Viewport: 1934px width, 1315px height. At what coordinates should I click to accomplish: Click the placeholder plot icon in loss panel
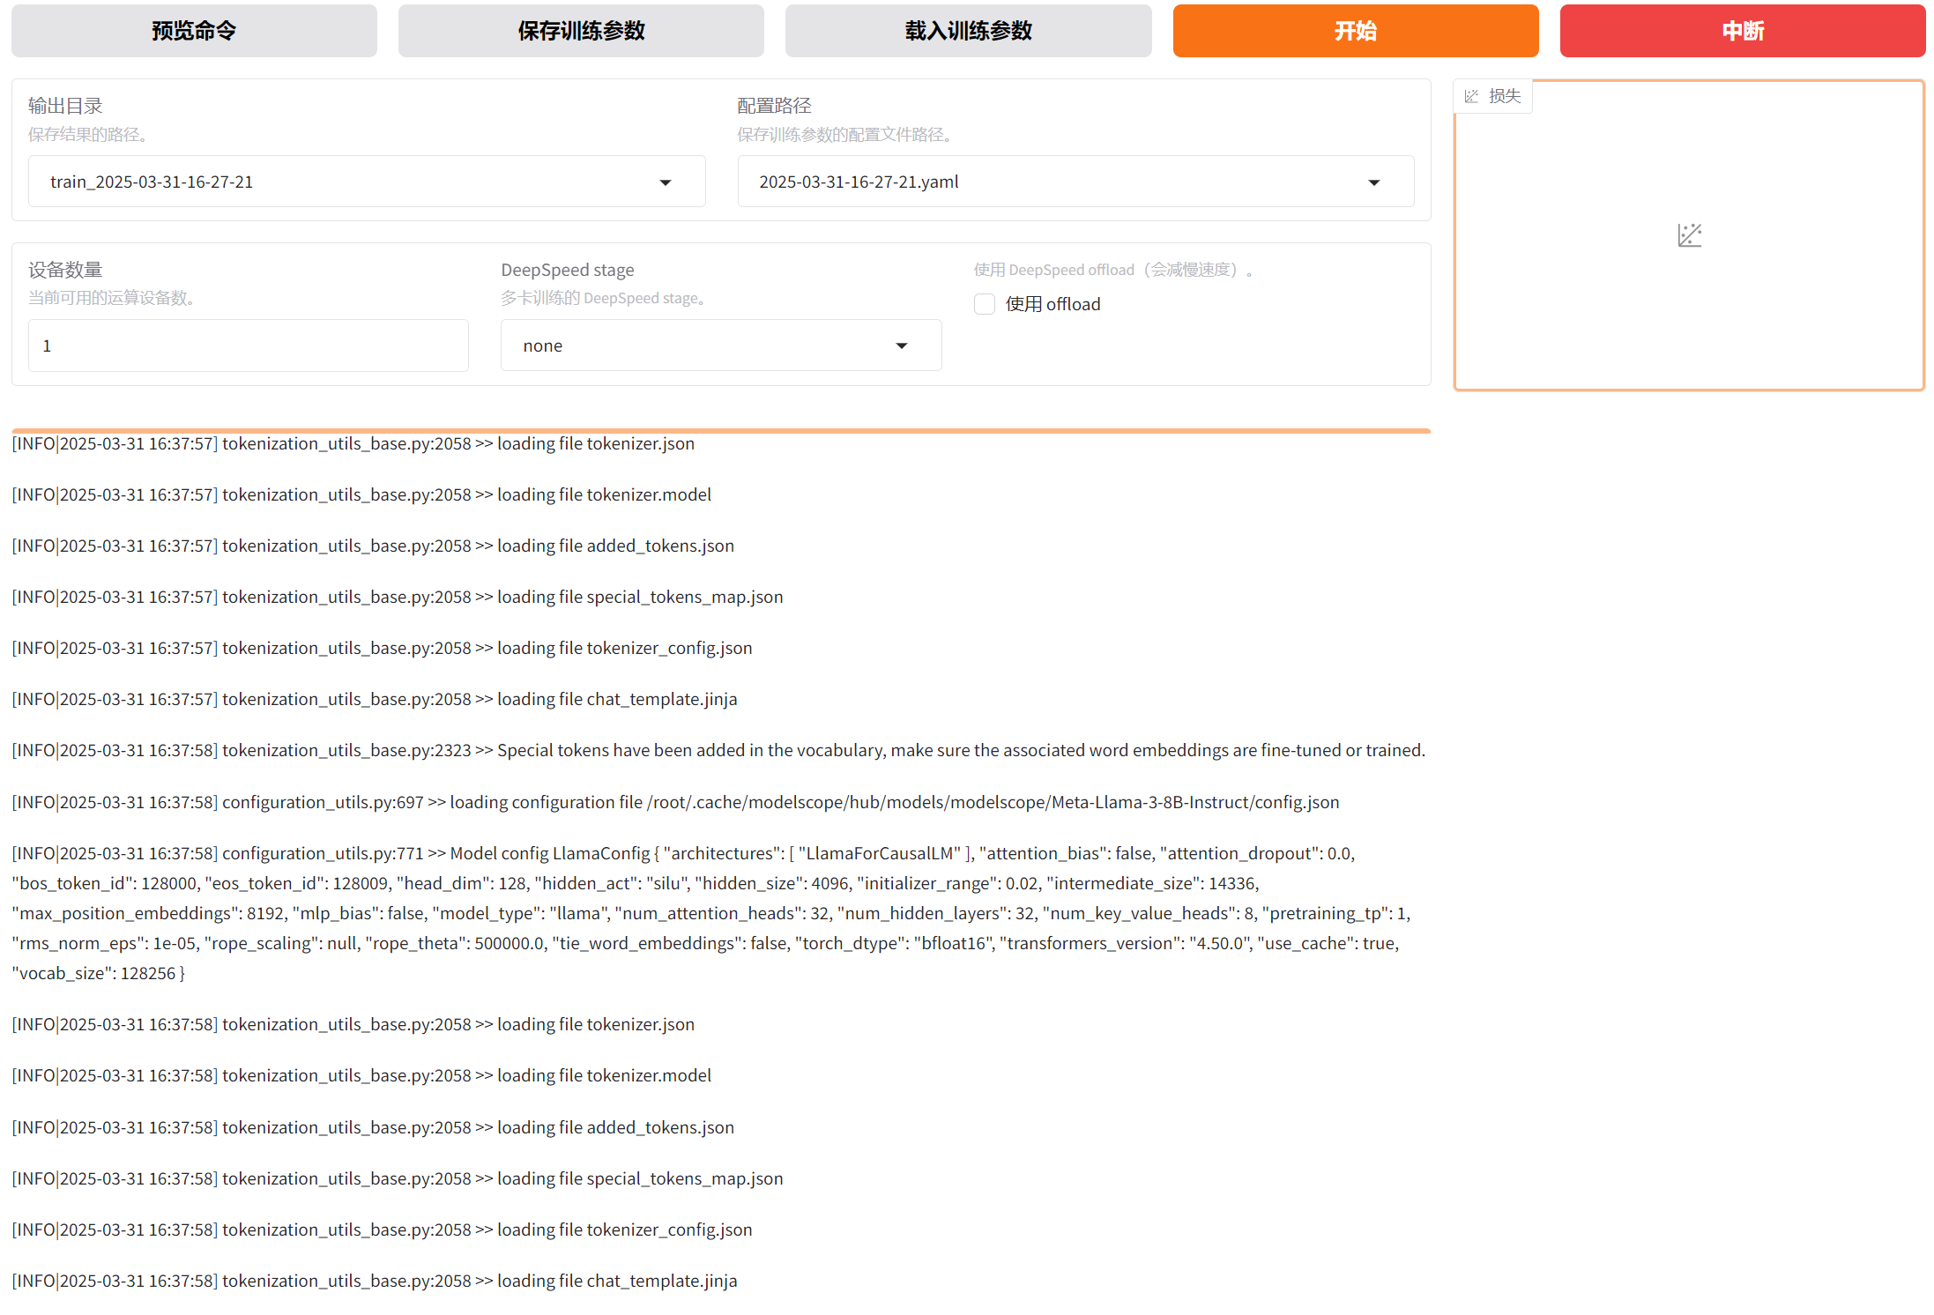(1689, 235)
